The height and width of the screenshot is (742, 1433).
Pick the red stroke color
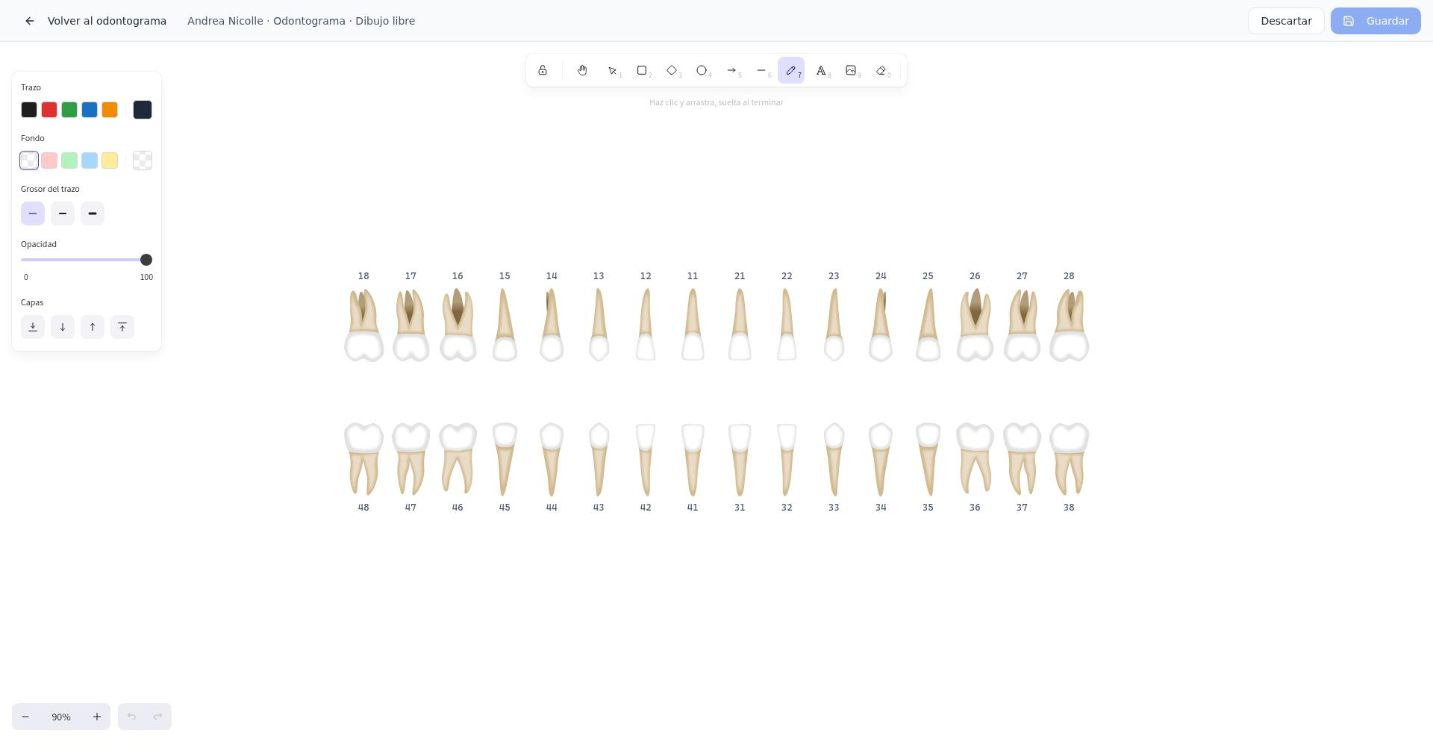click(x=49, y=110)
